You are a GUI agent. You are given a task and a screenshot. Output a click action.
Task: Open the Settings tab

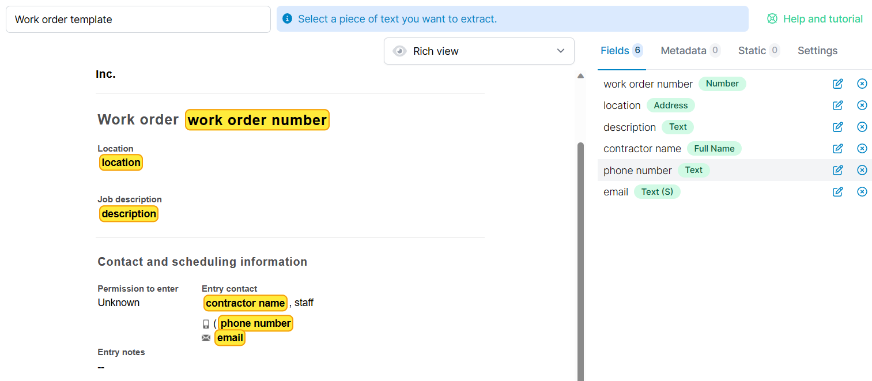coord(817,50)
